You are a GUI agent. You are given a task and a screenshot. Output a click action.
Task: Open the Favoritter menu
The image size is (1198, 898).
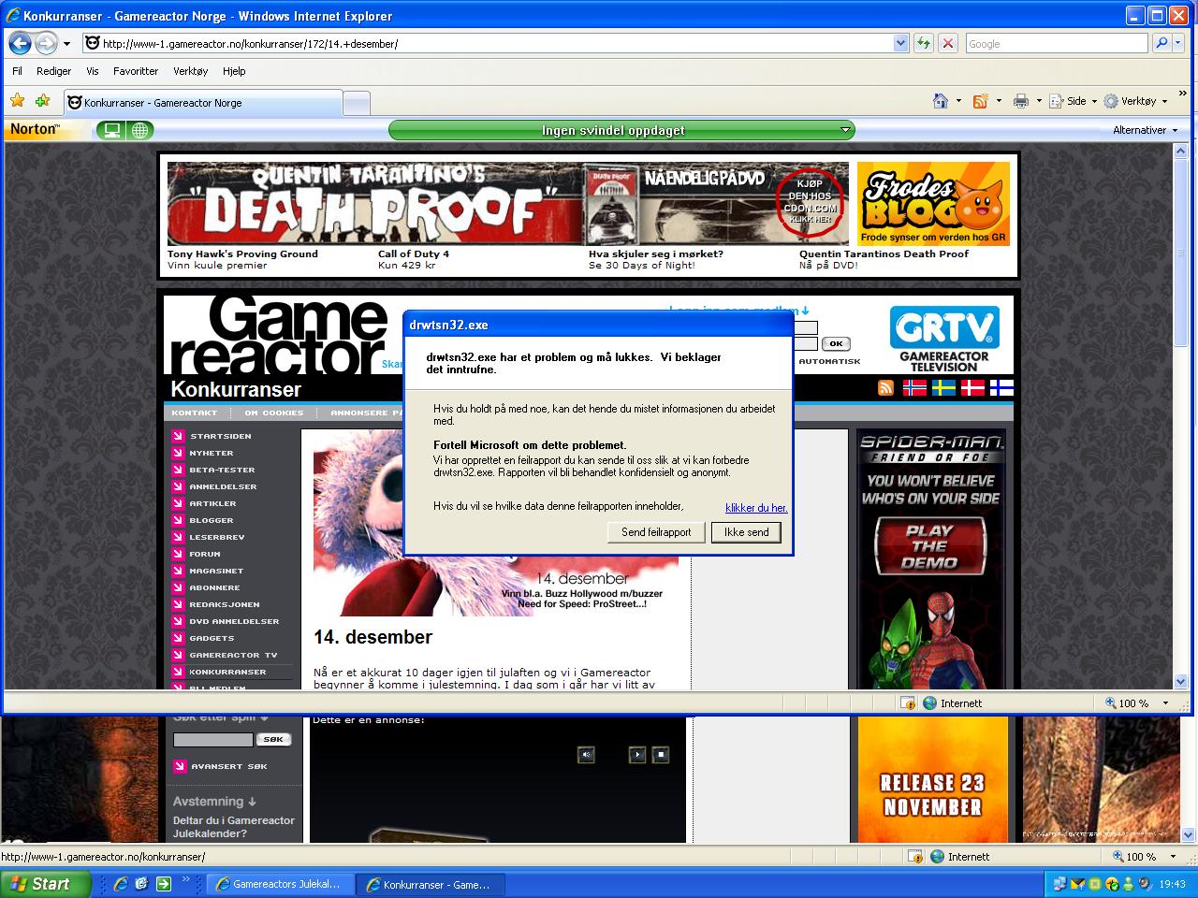pos(136,71)
